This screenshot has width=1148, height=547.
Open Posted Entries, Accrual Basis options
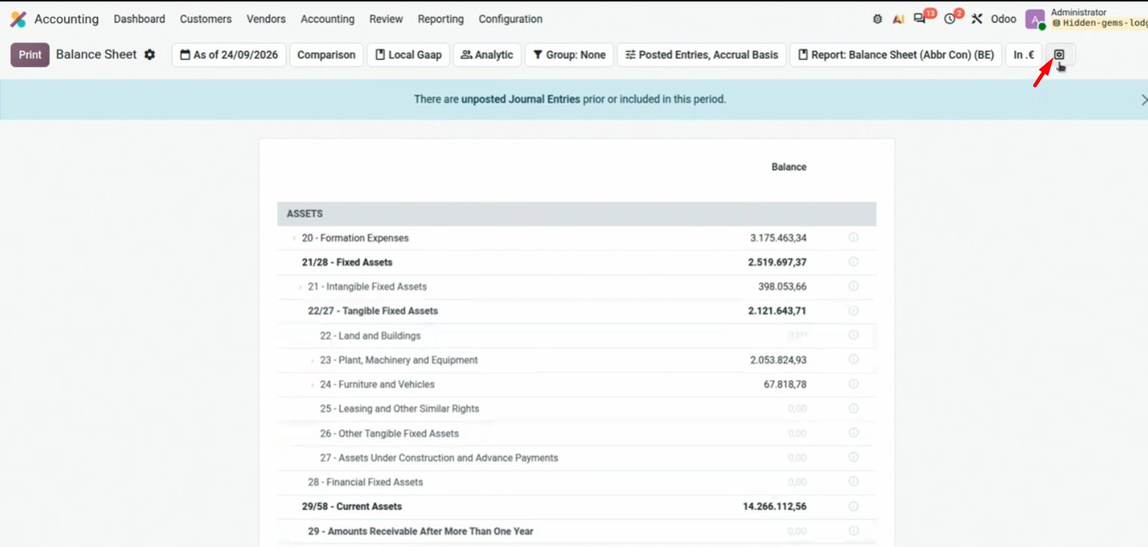click(x=702, y=54)
